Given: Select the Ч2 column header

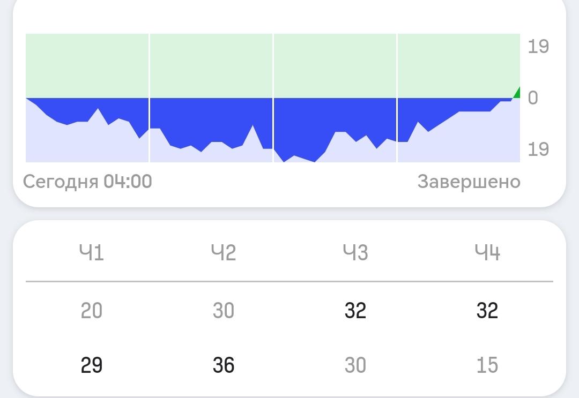Looking at the screenshot, I should coord(224,253).
